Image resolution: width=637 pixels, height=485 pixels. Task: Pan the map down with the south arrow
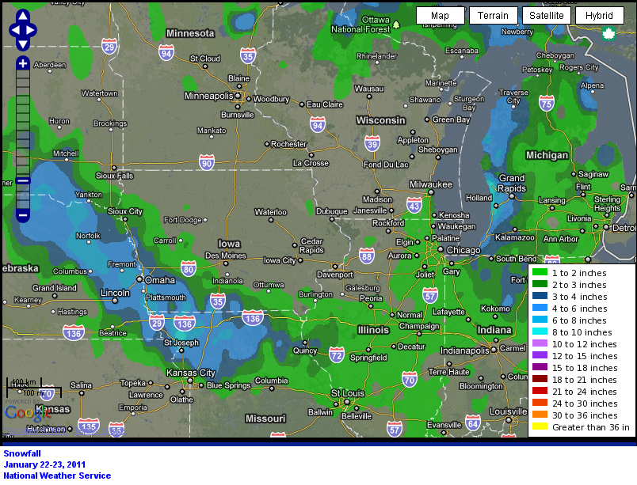pyautogui.click(x=23, y=44)
